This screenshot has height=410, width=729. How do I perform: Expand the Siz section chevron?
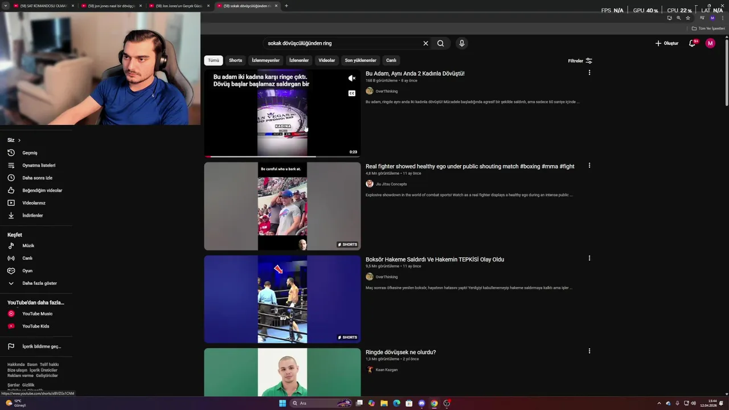click(19, 140)
